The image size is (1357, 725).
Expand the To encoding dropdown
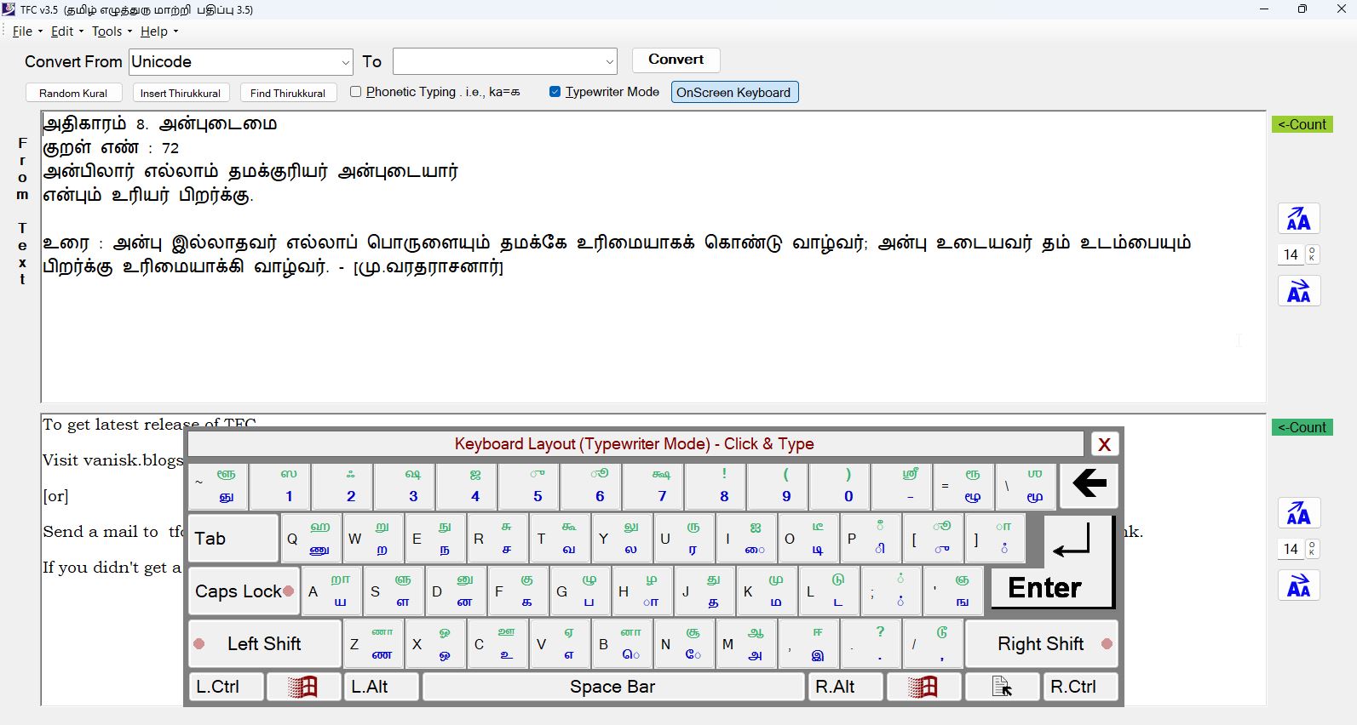[x=609, y=62]
